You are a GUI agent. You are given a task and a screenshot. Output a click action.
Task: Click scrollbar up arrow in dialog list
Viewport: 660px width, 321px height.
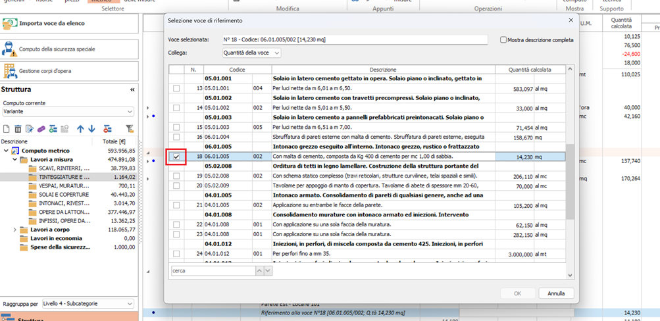(570, 69)
